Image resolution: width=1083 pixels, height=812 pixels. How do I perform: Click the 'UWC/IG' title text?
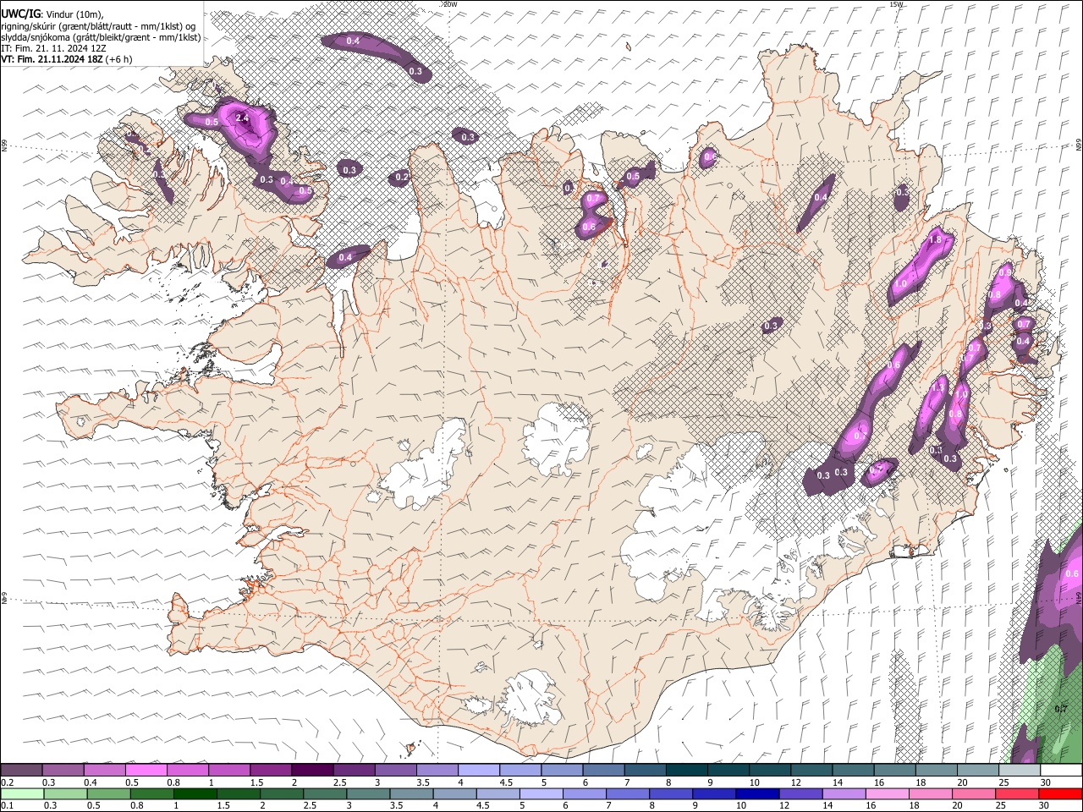(x=20, y=14)
